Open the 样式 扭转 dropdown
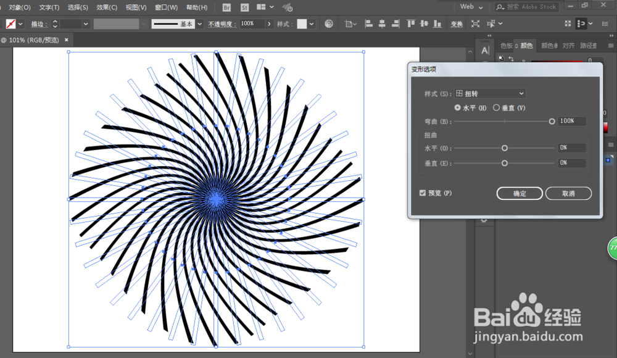The width and height of the screenshot is (617, 358). coord(491,93)
